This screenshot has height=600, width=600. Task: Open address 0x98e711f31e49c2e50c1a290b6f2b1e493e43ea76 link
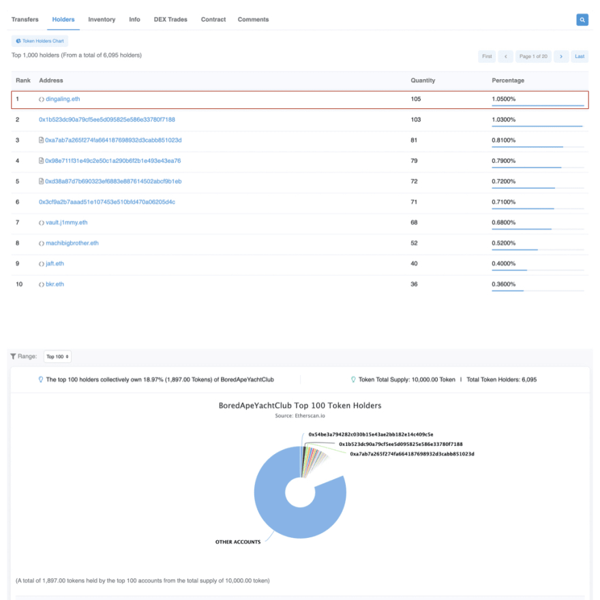coord(113,161)
